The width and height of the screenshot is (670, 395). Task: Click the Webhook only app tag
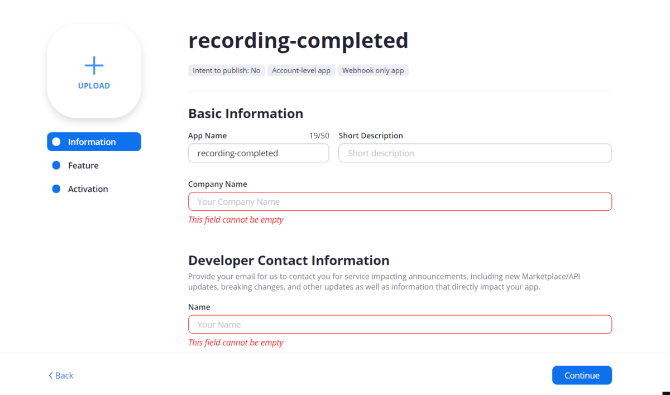coord(373,70)
